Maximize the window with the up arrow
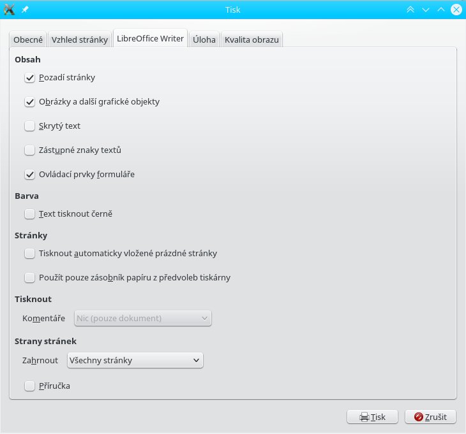 [x=441, y=10]
